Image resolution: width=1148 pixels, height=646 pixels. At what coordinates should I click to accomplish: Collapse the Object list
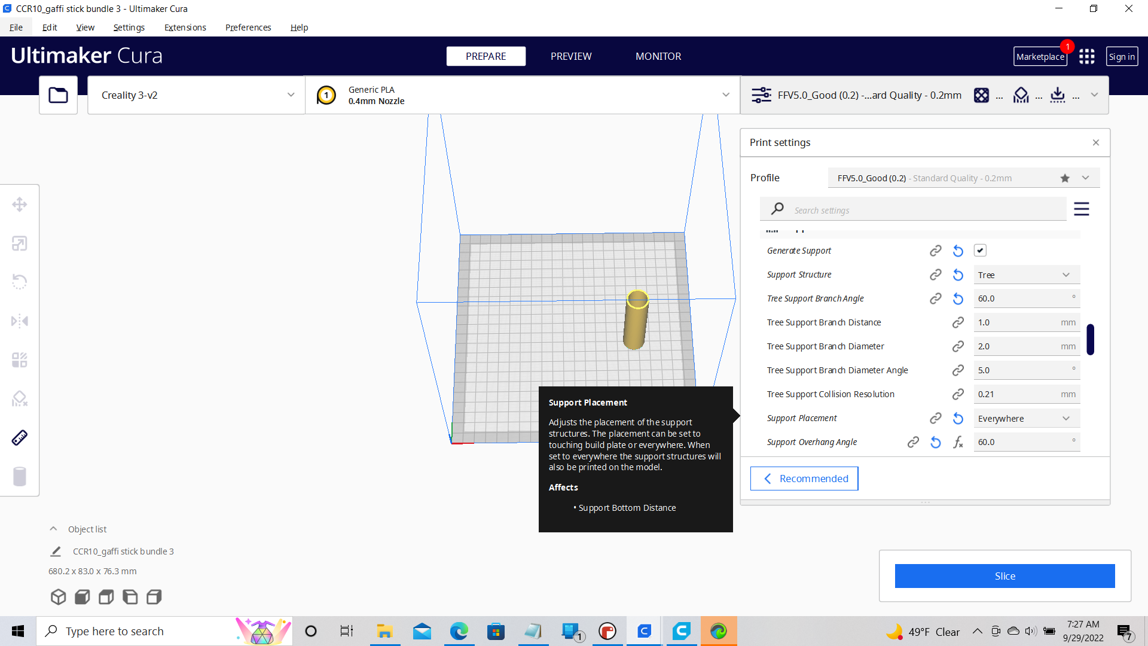[x=53, y=529]
